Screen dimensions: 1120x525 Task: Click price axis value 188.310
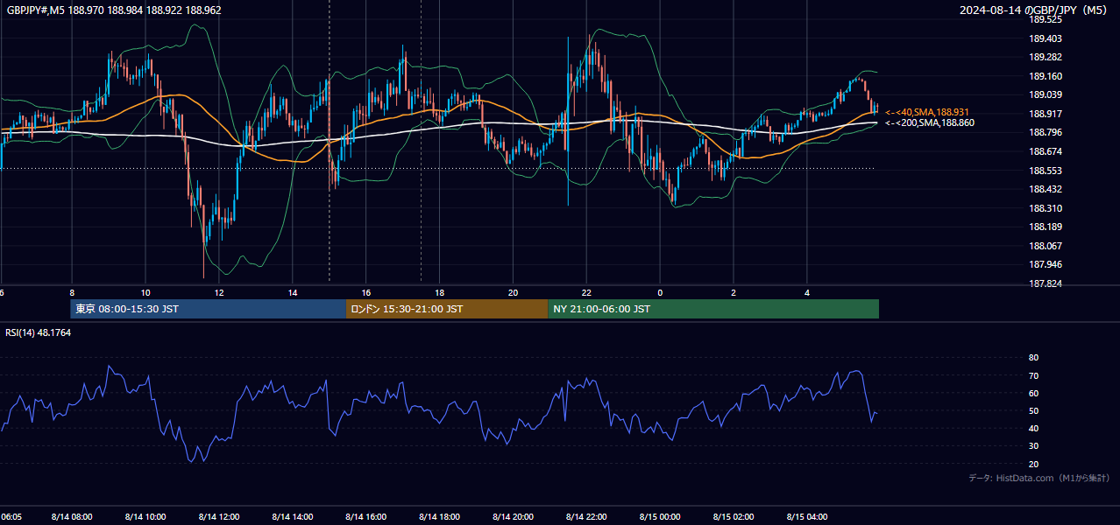coord(1046,208)
